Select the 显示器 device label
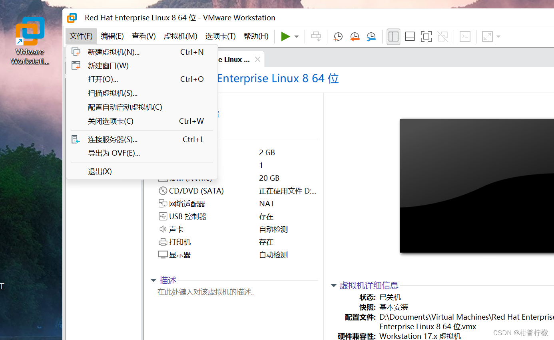554x340 pixels. pyautogui.click(x=180, y=255)
